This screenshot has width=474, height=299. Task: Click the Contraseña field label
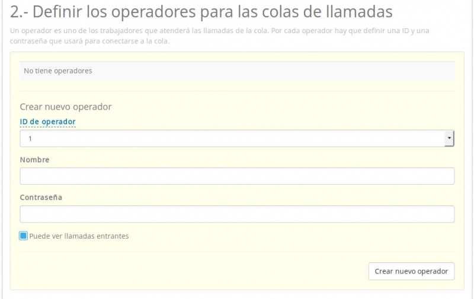(x=41, y=197)
